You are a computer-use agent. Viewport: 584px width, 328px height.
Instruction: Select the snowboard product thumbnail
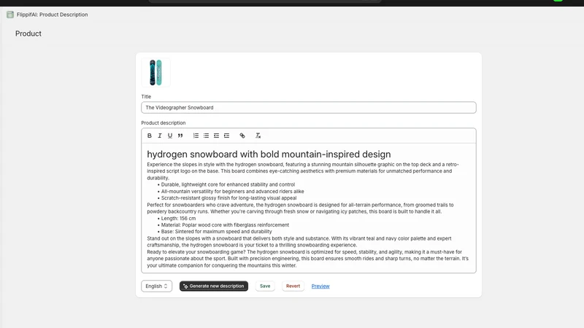[155, 72]
